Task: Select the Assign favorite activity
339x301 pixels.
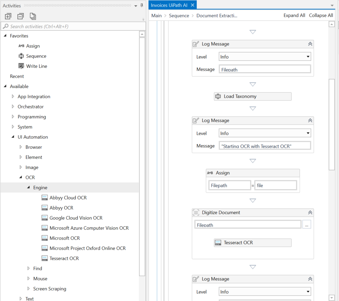Action: (x=33, y=46)
